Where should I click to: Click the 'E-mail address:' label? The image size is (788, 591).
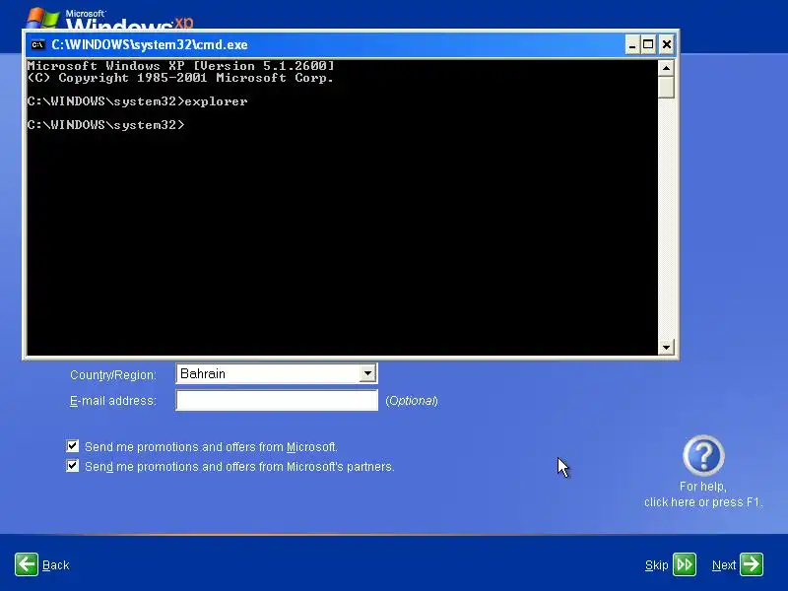tap(113, 401)
